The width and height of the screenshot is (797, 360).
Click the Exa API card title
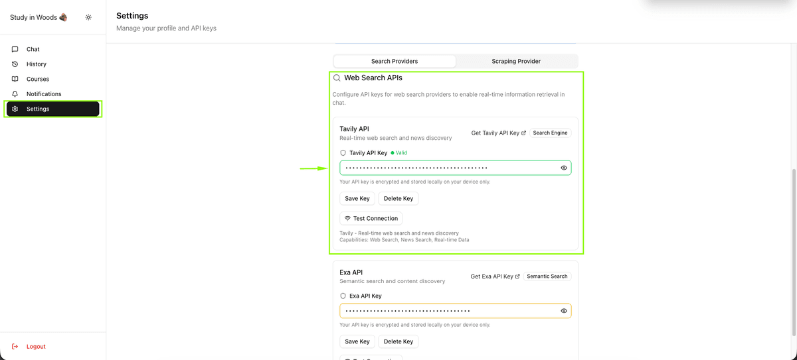coord(351,272)
